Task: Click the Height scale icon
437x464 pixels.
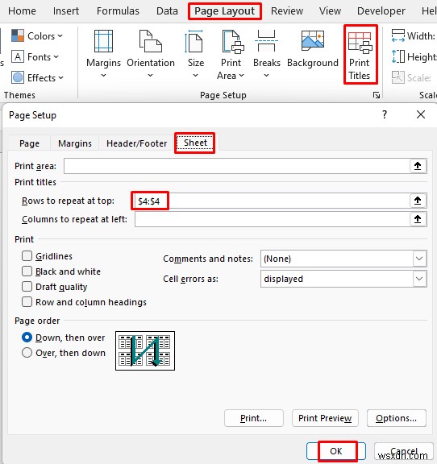Action: click(397, 56)
